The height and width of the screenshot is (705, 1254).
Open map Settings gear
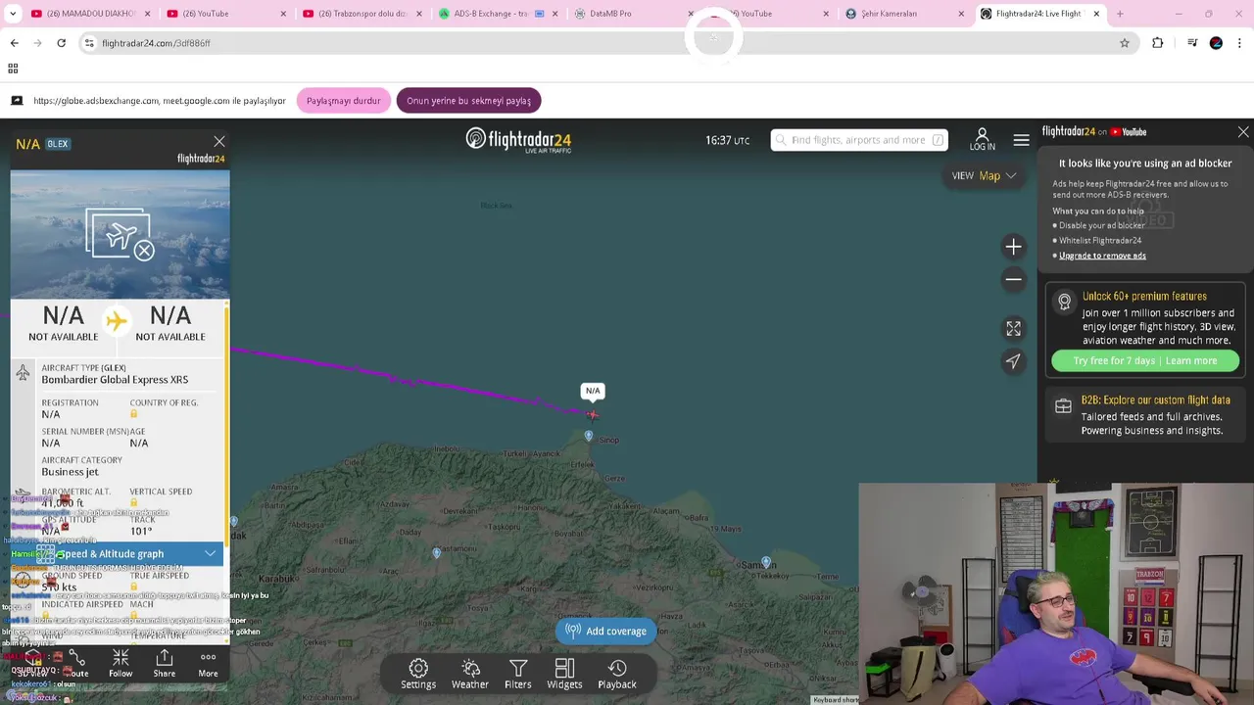tap(418, 674)
